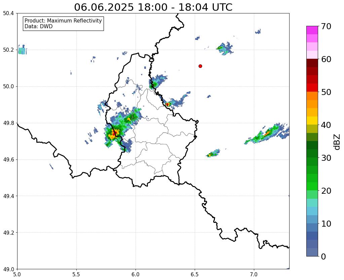This screenshot has width=344, height=280.
Task: Click the plot title date text
Action: pos(153,7)
